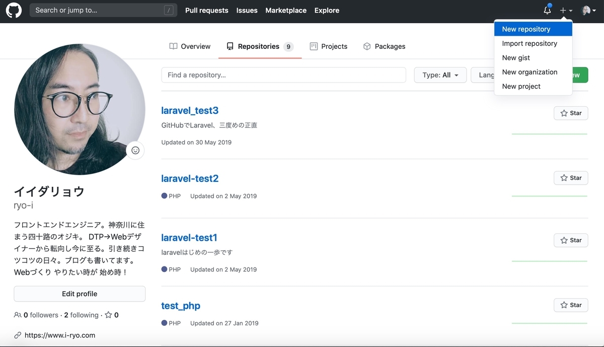
Task: Click 'Updated on 27 Jan 2019' text
Action: (224, 323)
